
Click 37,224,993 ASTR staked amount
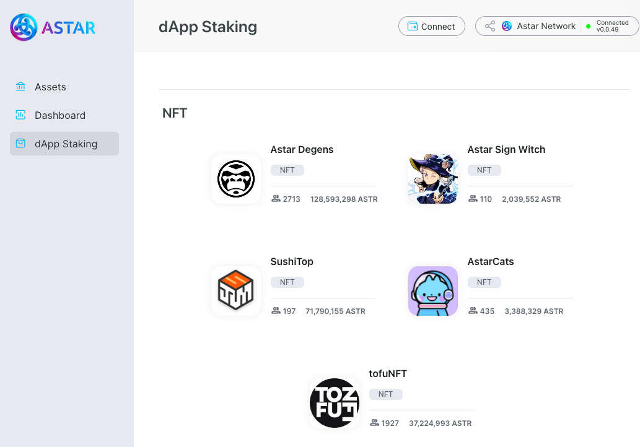click(441, 423)
